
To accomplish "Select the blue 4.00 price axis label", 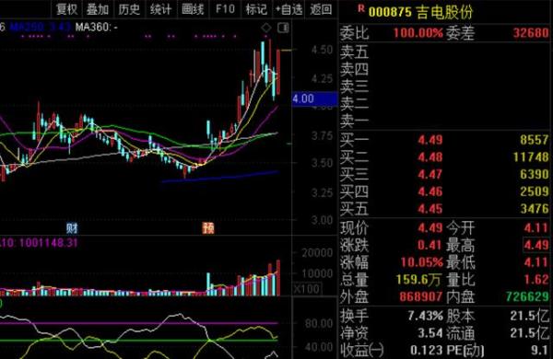I will (314, 99).
